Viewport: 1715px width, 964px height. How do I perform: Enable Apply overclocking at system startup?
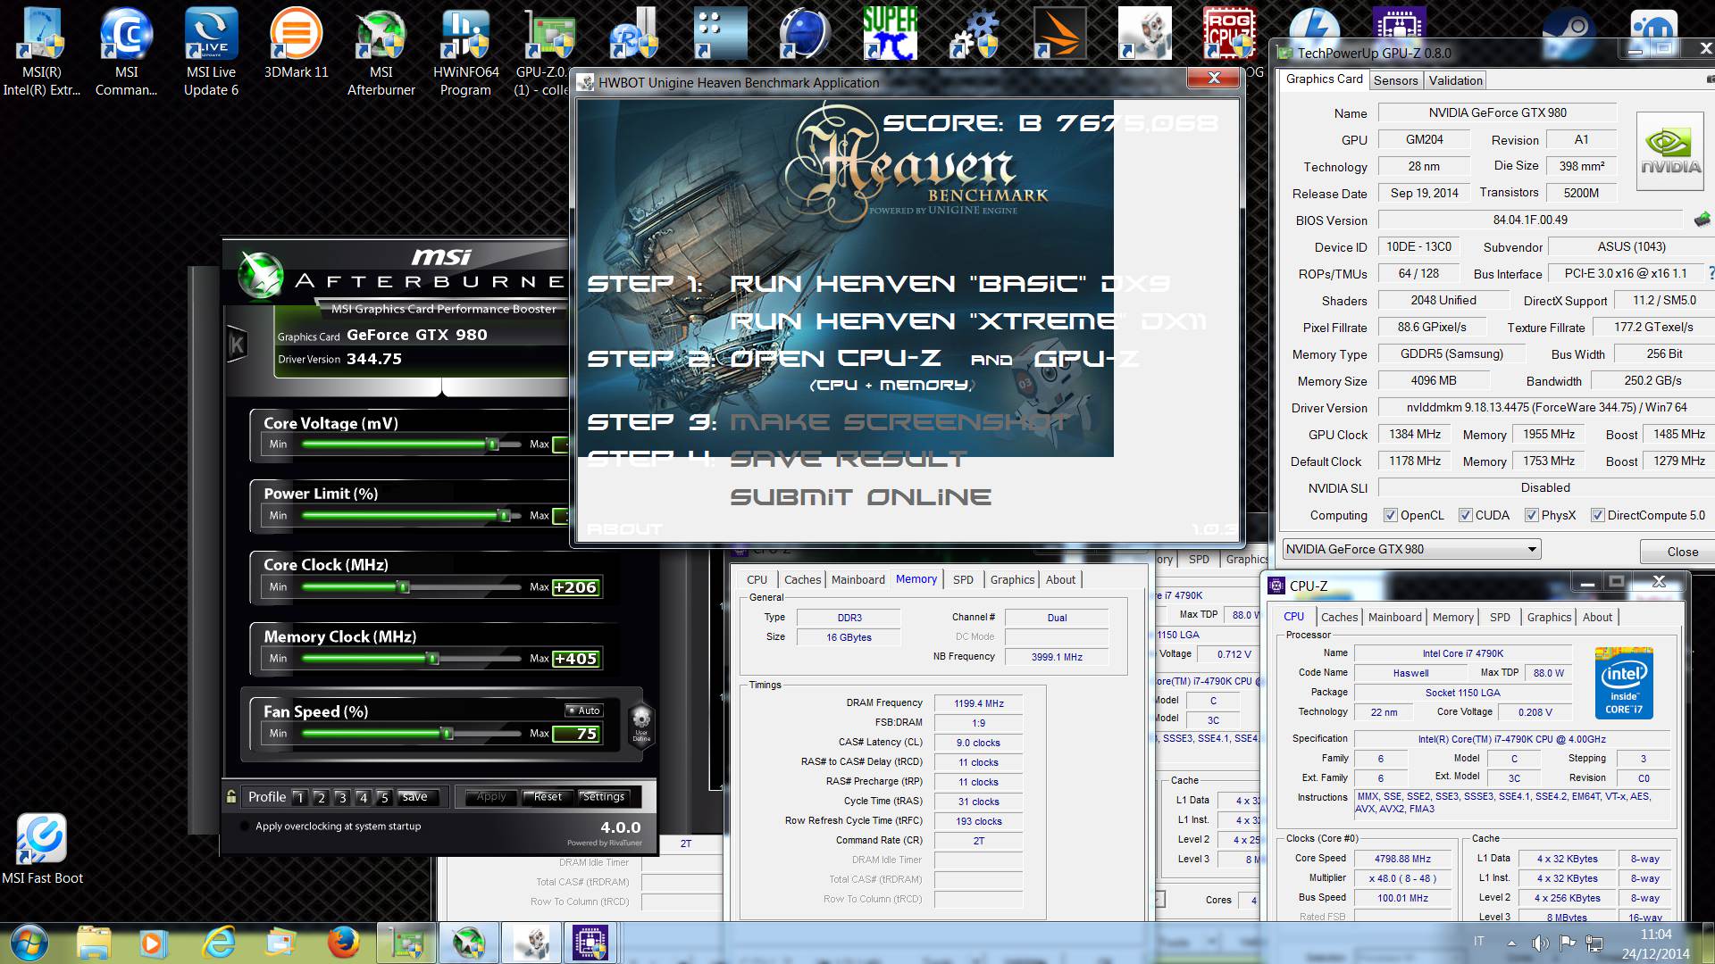[x=245, y=827]
